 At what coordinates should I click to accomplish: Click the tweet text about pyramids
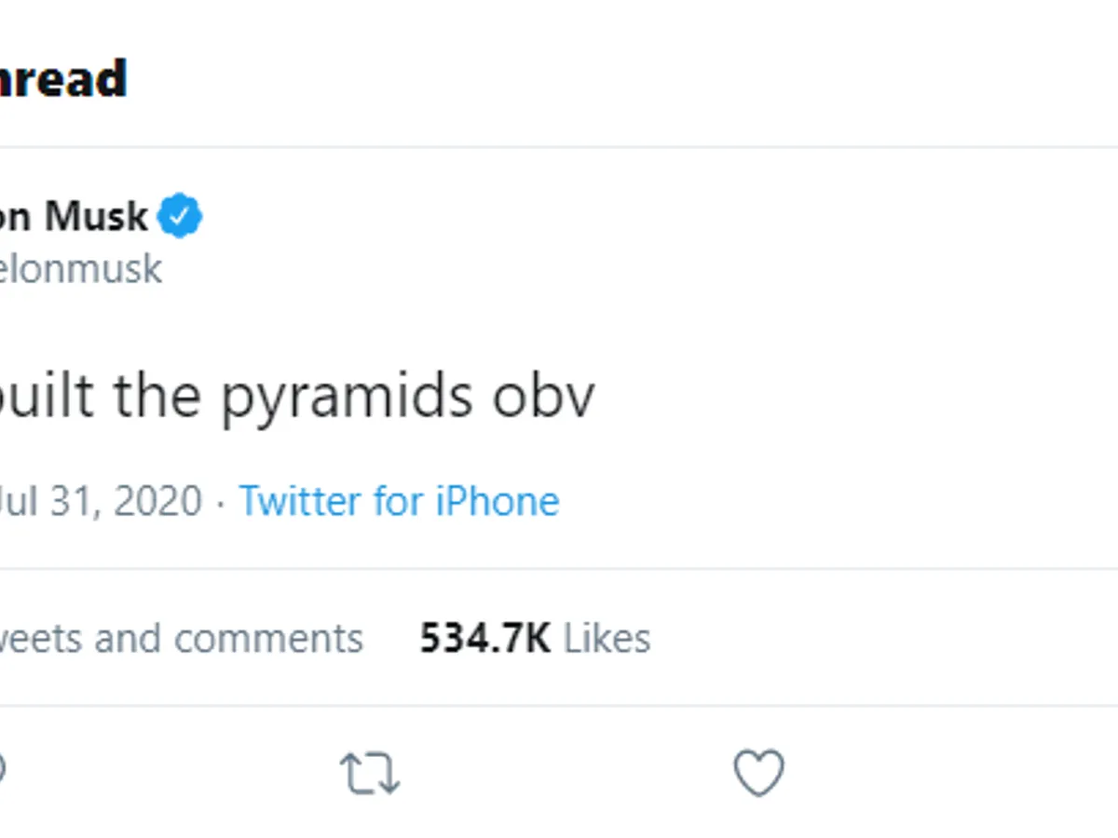(x=296, y=396)
